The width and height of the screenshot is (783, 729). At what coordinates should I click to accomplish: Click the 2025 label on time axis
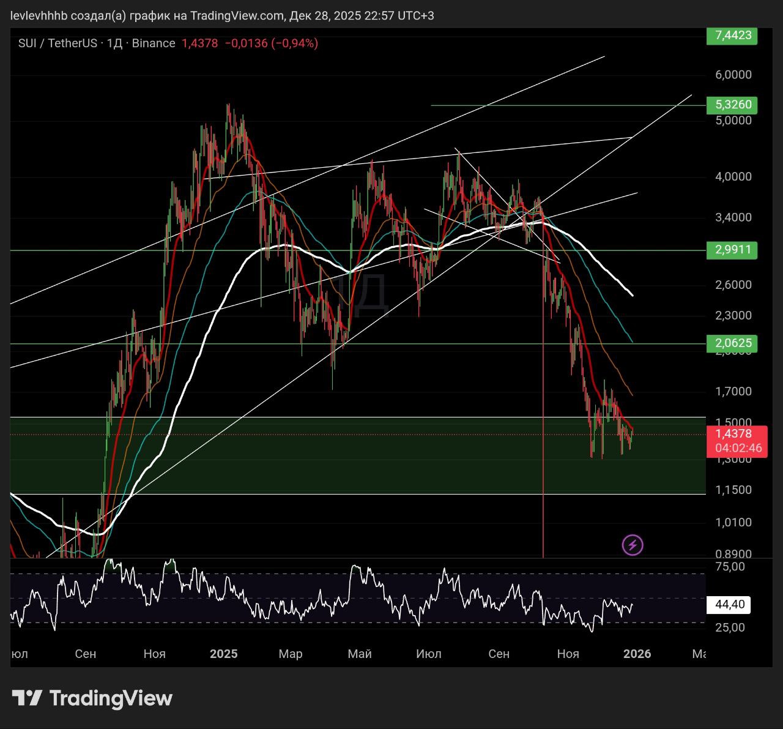pyautogui.click(x=223, y=654)
